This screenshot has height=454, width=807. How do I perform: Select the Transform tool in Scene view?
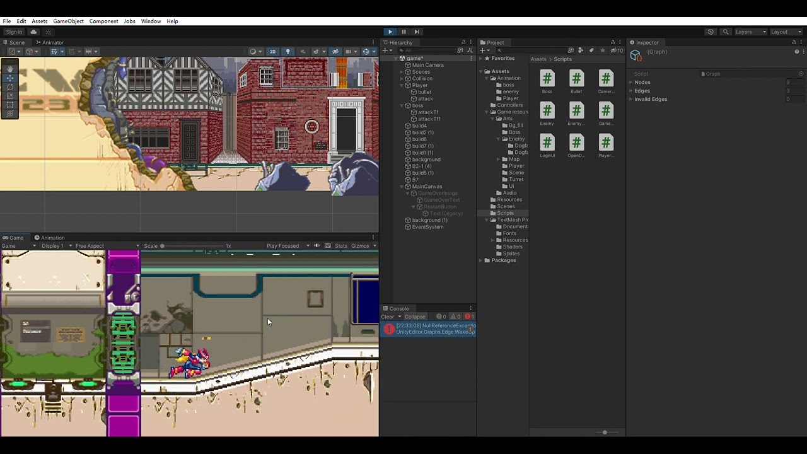pyautogui.click(x=9, y=113)
